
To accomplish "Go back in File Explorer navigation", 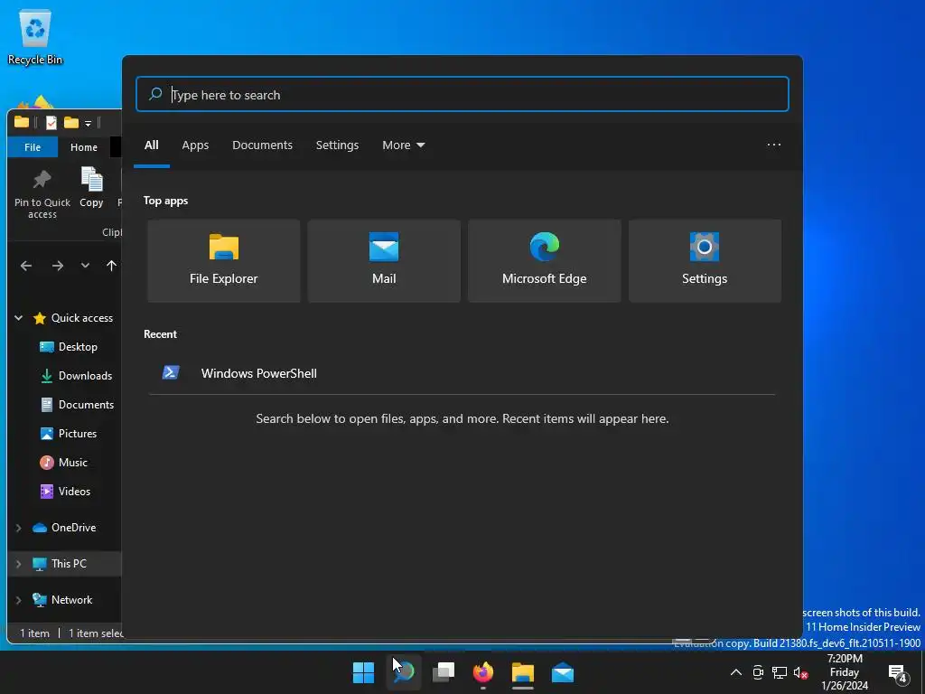I will 26,266.
